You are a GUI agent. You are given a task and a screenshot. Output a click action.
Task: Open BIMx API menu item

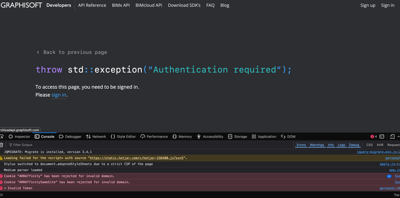click(x=121, y=5)
